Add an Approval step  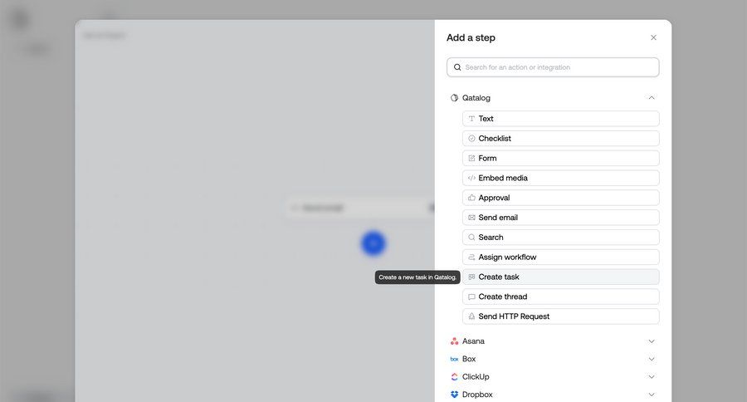click(561, 198)
